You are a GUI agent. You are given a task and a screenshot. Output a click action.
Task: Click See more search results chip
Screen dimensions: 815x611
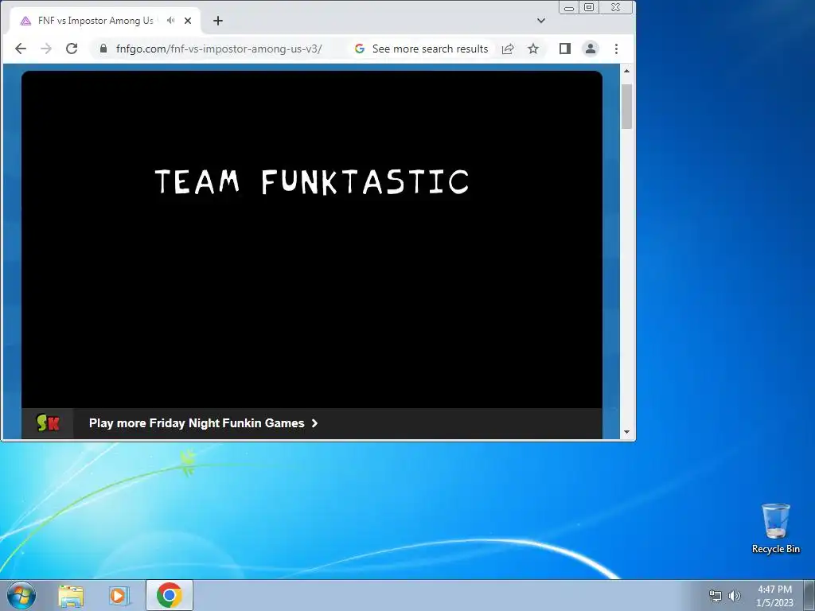pos(422,49)
